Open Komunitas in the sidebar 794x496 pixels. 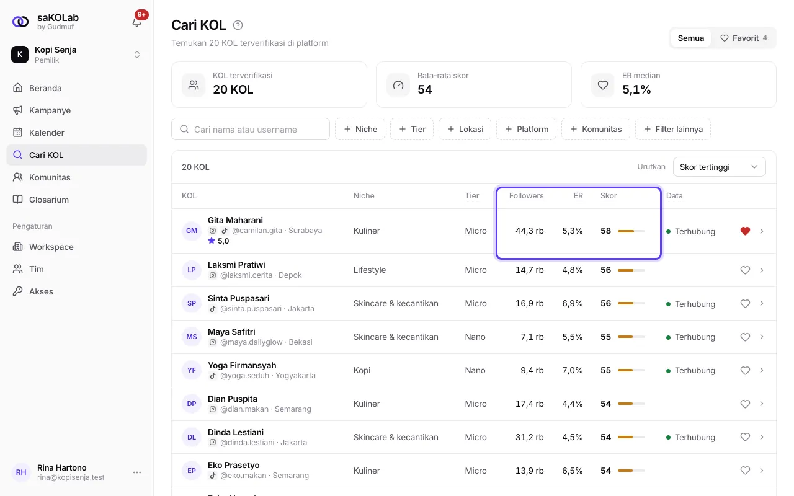click(x=76, y=177)
